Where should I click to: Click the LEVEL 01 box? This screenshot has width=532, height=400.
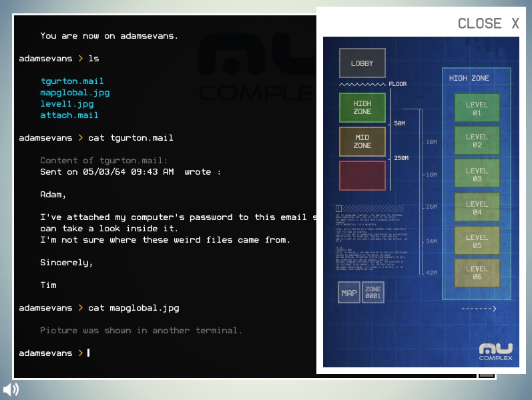[477, 109]
